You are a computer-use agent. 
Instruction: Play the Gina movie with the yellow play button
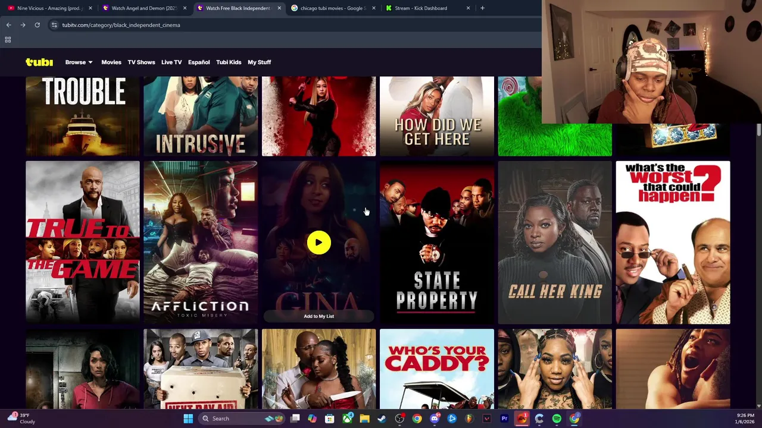pos(319,243)
